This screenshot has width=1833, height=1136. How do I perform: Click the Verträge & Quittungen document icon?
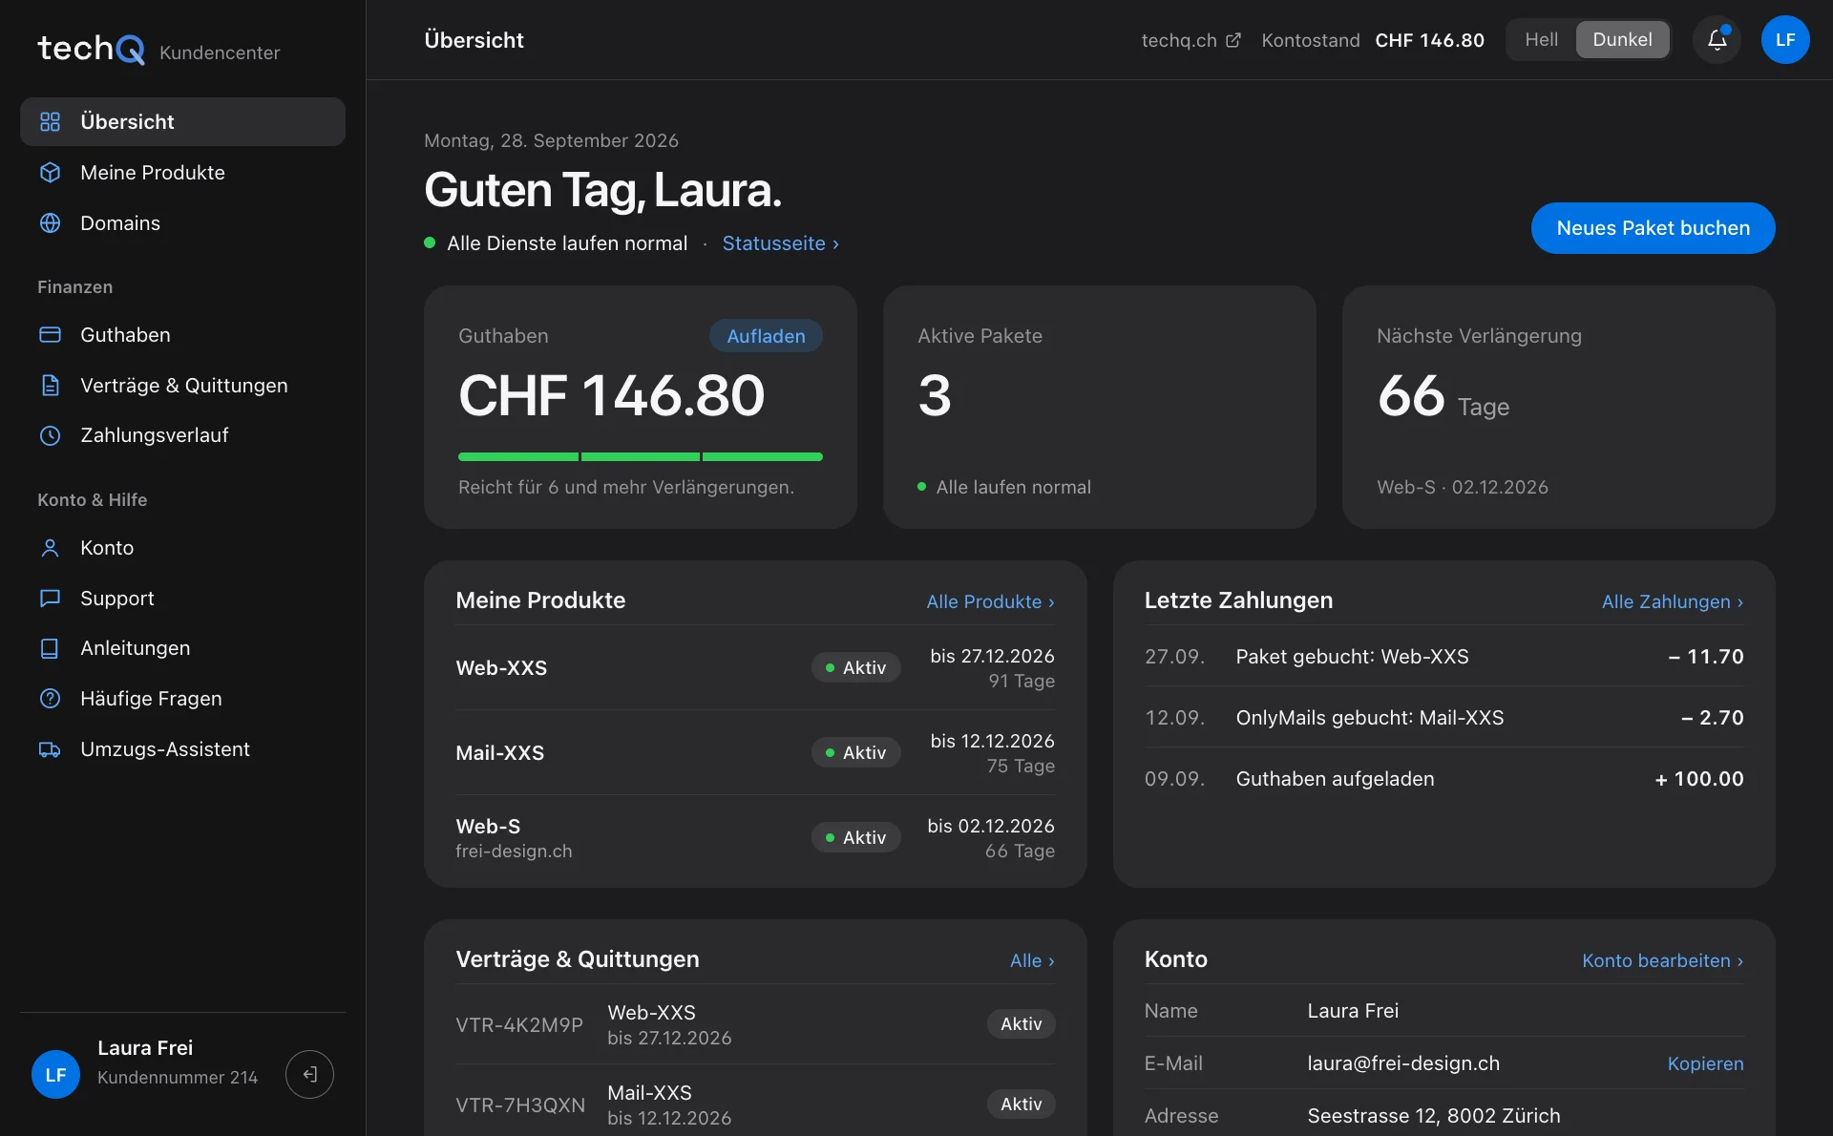(50, 386)
